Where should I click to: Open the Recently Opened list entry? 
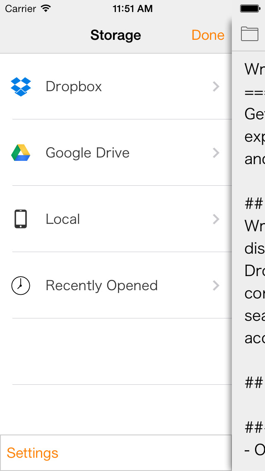[116, 285]
